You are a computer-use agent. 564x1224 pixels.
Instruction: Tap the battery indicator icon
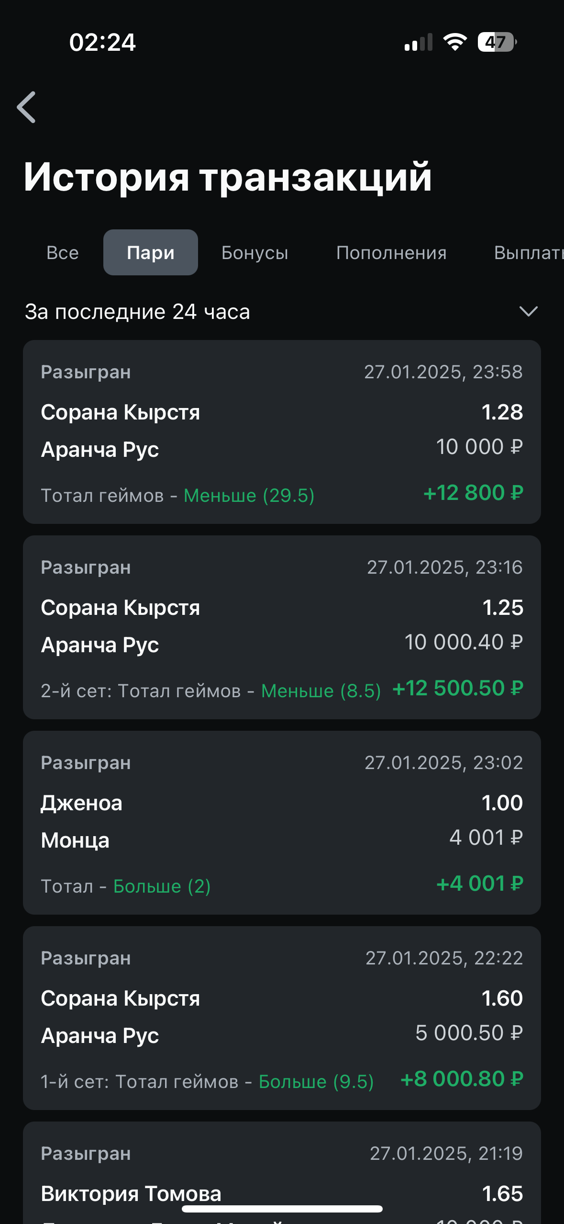click(497, 42)
